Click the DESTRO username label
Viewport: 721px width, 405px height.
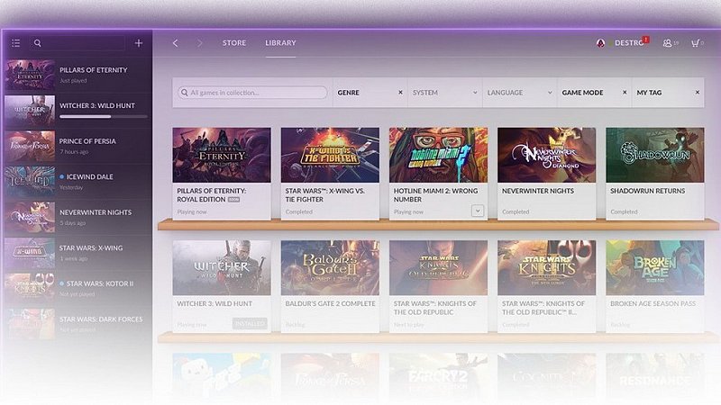629,42
